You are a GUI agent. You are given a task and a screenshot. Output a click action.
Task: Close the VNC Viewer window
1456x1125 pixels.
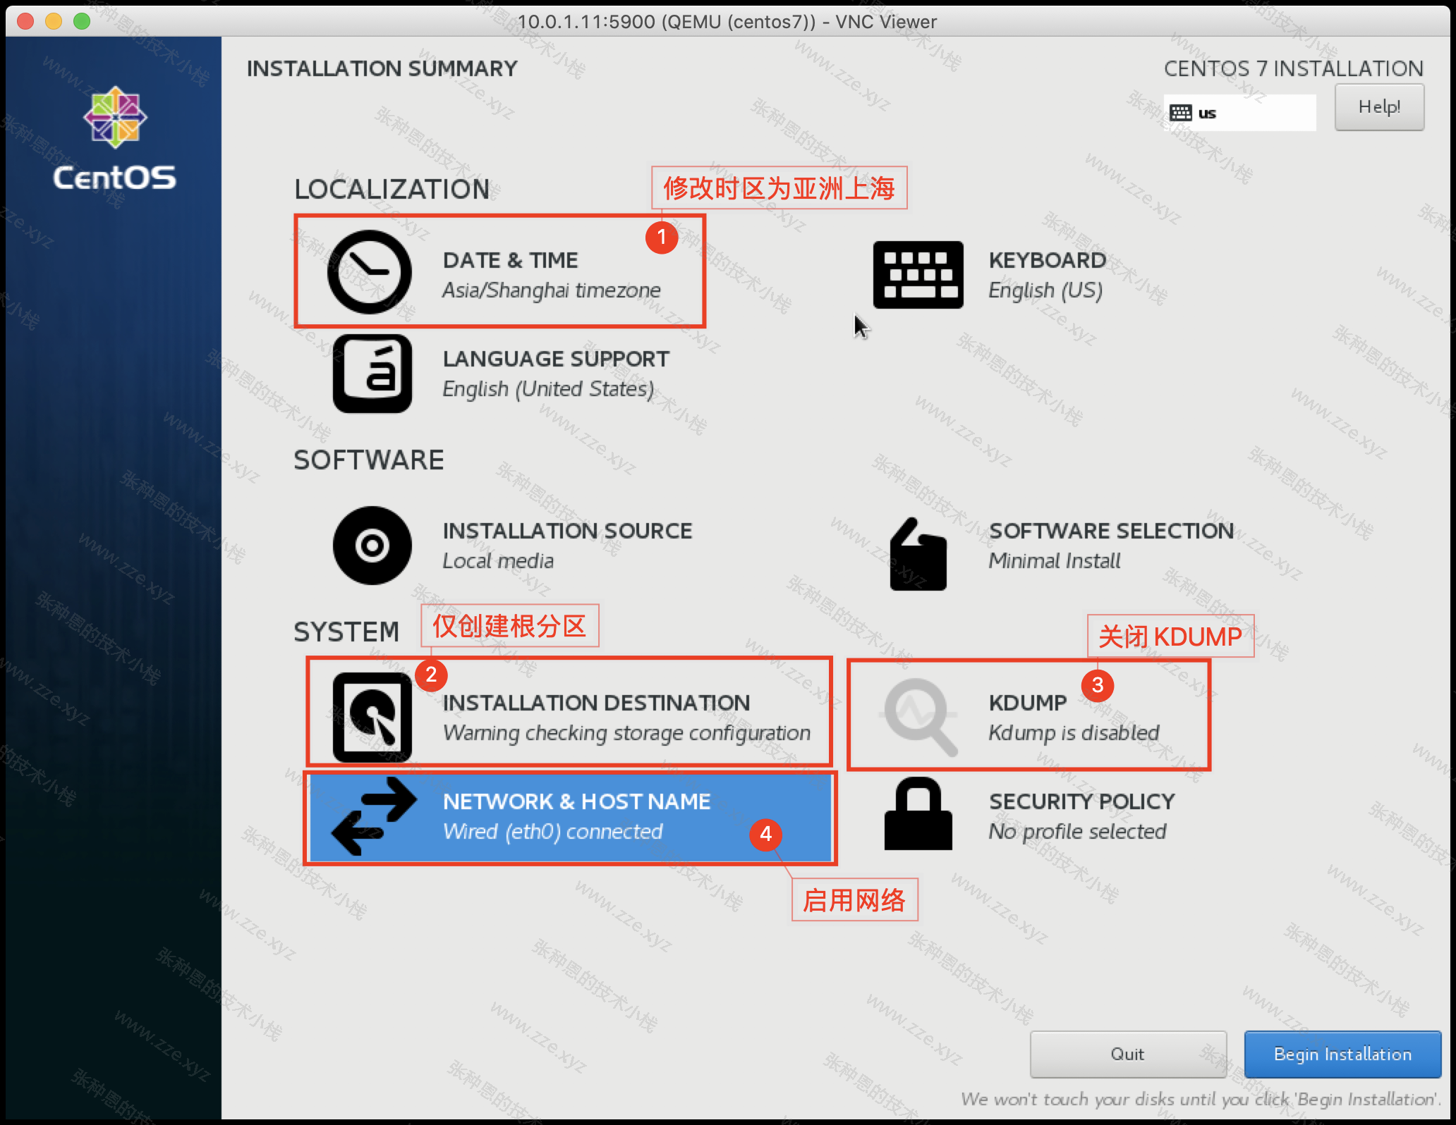click(25, 21)
